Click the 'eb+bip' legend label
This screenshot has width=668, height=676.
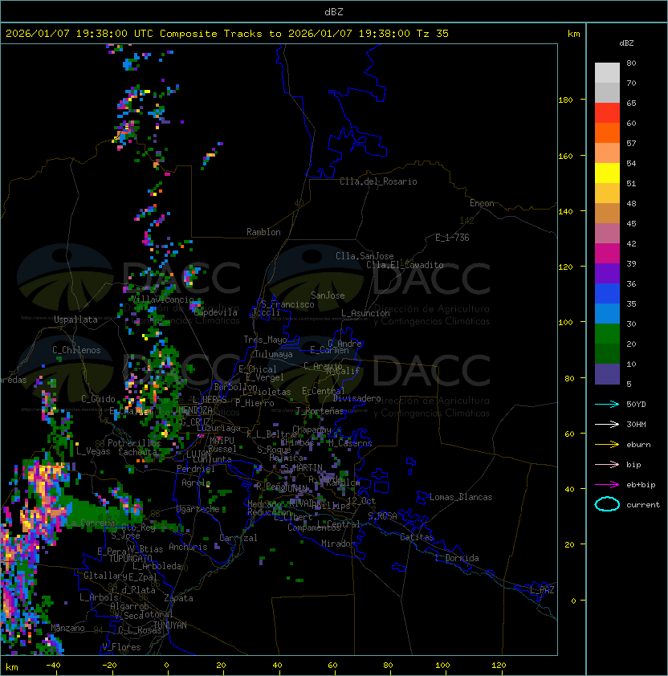[641, 485]
